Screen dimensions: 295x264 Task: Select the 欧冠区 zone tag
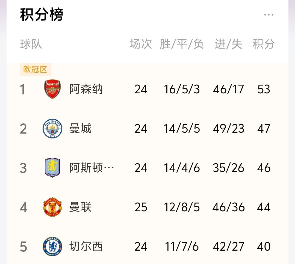[35, 70]
